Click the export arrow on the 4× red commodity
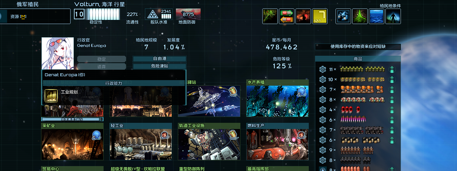The image size is (457, 171). (392, 110)
